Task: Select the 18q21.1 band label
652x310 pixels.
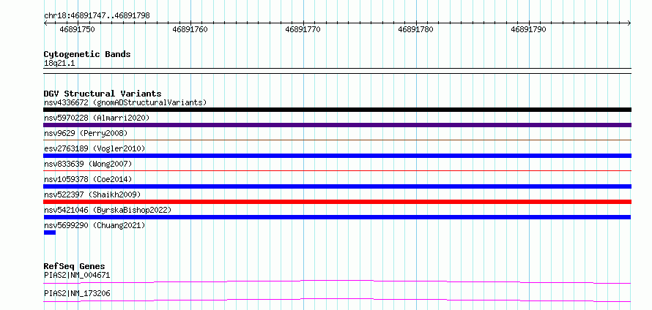Action: [59, 64]
